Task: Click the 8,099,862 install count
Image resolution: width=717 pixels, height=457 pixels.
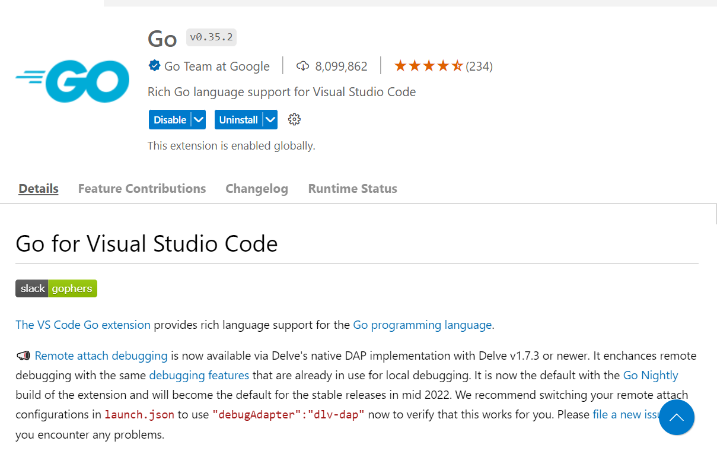Action: [342, 66]
